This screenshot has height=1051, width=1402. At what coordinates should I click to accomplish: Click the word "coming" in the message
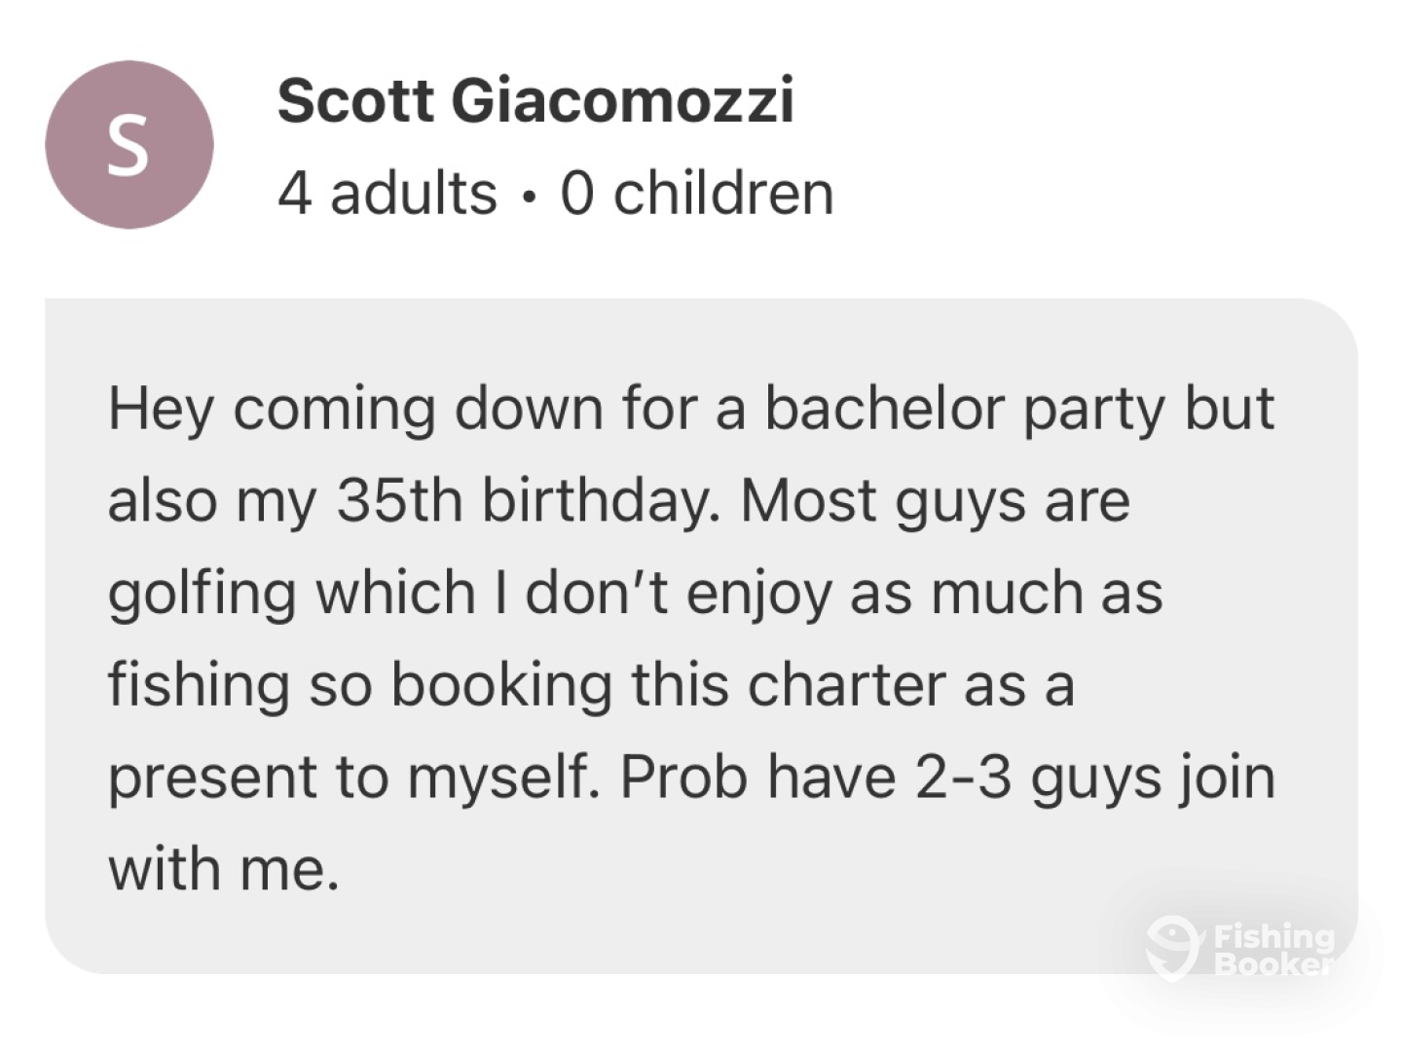[x=334, y=409]
